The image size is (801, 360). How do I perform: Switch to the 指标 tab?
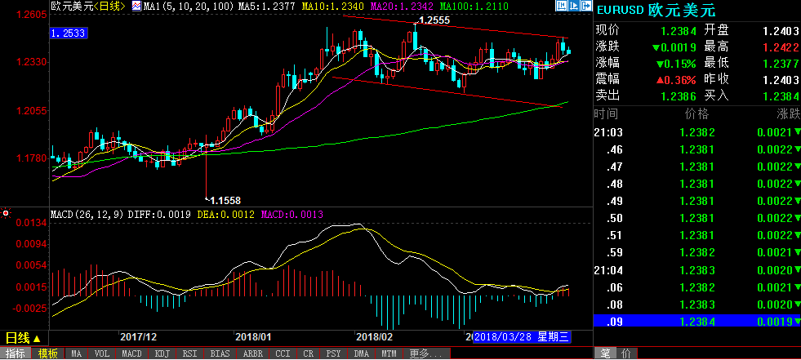[x=16, y=353]
